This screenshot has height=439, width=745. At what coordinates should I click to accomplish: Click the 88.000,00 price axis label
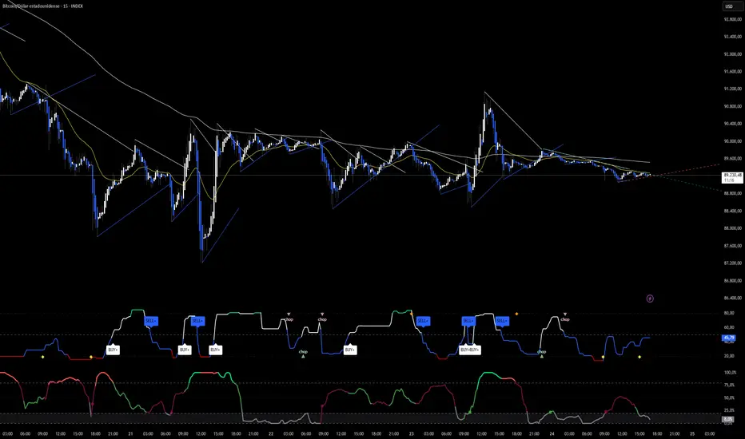pos(733,228)
